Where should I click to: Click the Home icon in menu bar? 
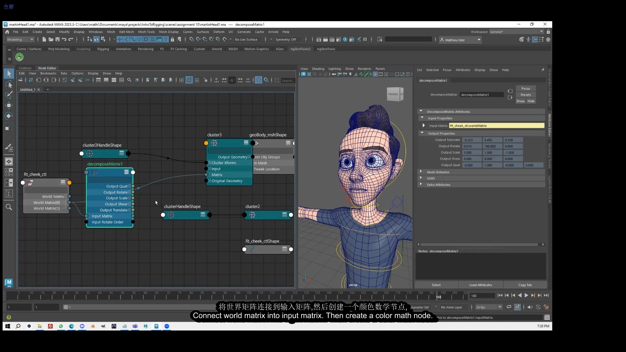point(7,32)
